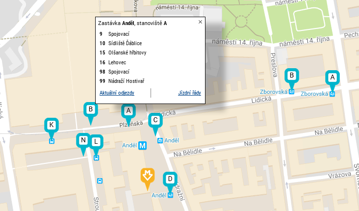
Task: Select marker A above right Zborovská stop
Action: 333,78
